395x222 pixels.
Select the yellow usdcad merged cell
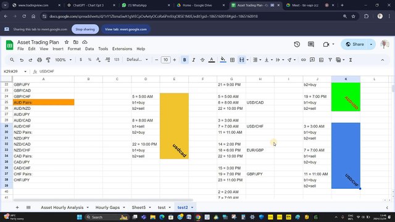click(x=174, y=126)
